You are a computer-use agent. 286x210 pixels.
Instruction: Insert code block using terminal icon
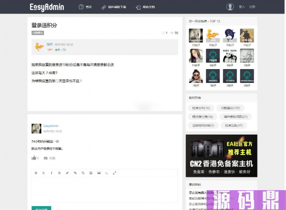coord(107,173)
